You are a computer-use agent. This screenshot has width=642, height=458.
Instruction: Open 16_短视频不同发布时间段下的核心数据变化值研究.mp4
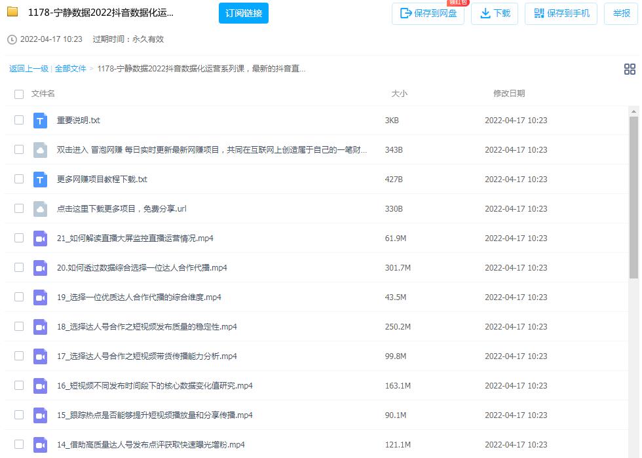pos(155,386)
